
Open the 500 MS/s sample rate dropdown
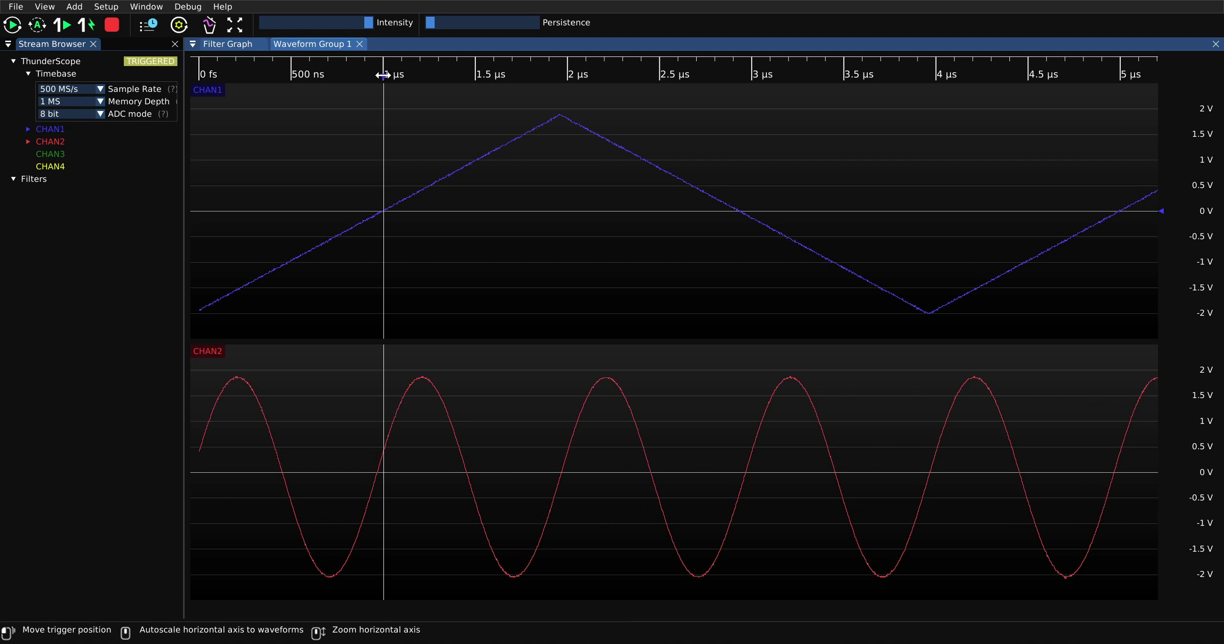click(71, 89)
